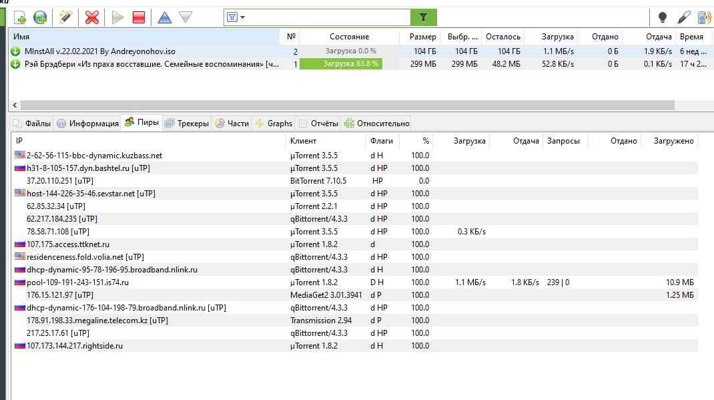Click the magic wand create torrent icon
The height and width of the screenshot is (400, 714).
click(65, 17)
